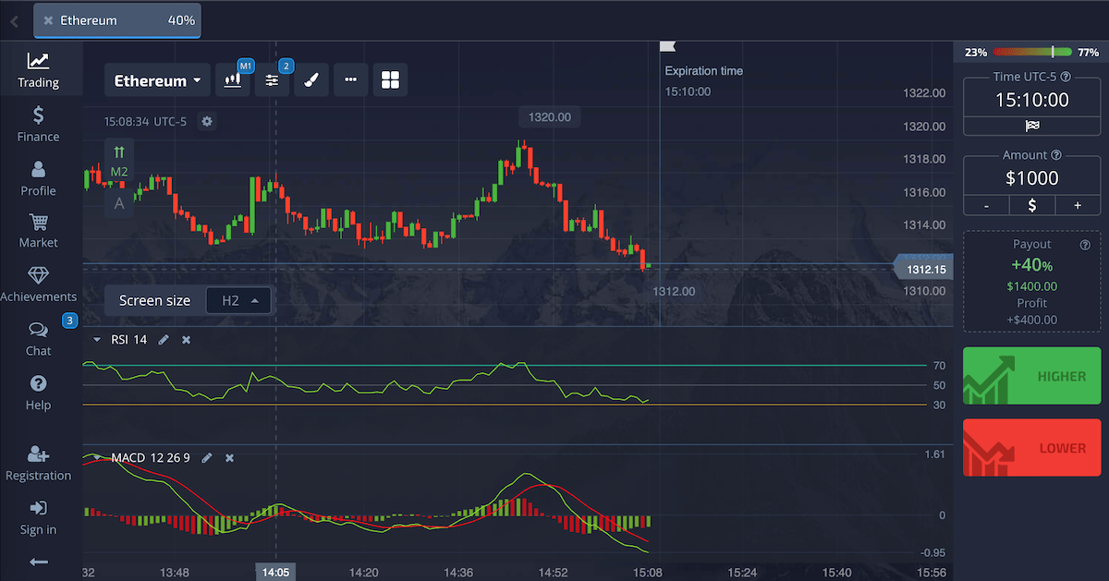Collapse the RSI 14 panel

click(x=96, y=340)
